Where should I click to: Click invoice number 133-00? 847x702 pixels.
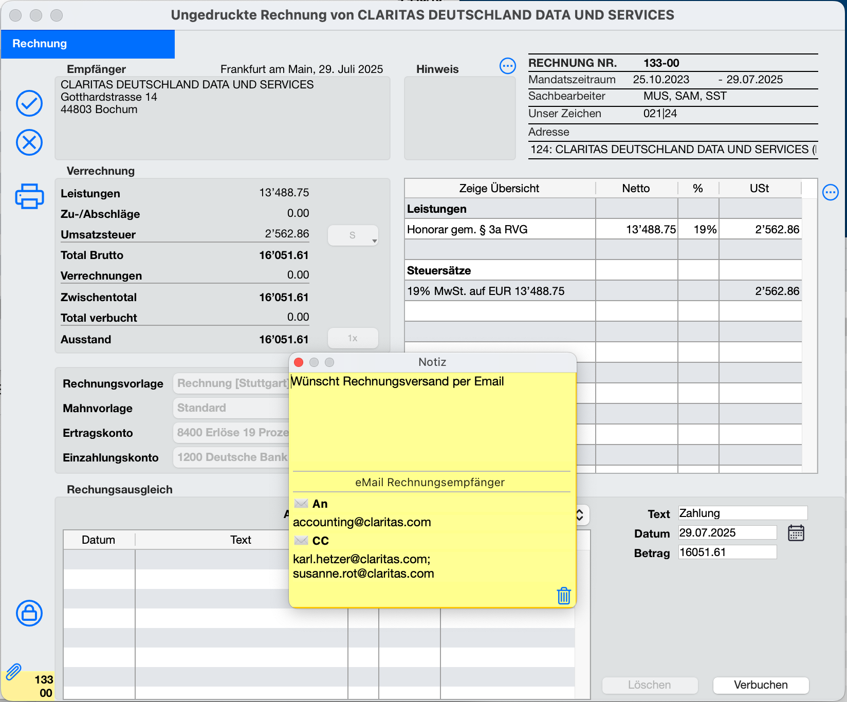pyautogui.click(x=661, y=63)
